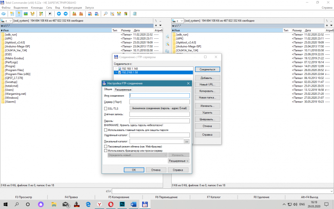This screenshot has width=334, height=209.
Task: Click the pack files toolbar icon
Action: [x=74, y=14]
